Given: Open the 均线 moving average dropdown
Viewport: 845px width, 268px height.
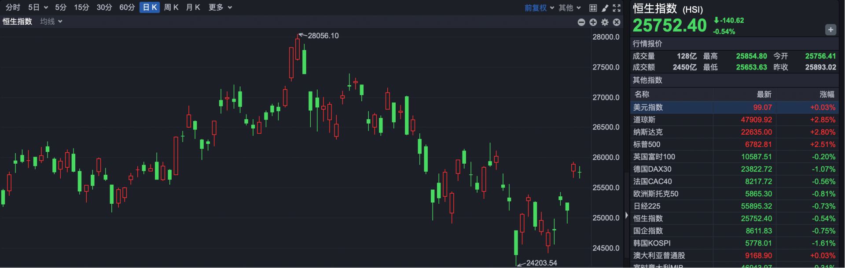Looking at the screenshot, I should pyautogui.click(x=51, y=22).
